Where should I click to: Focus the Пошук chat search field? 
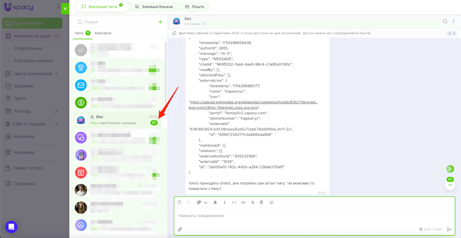pos(114,22)
